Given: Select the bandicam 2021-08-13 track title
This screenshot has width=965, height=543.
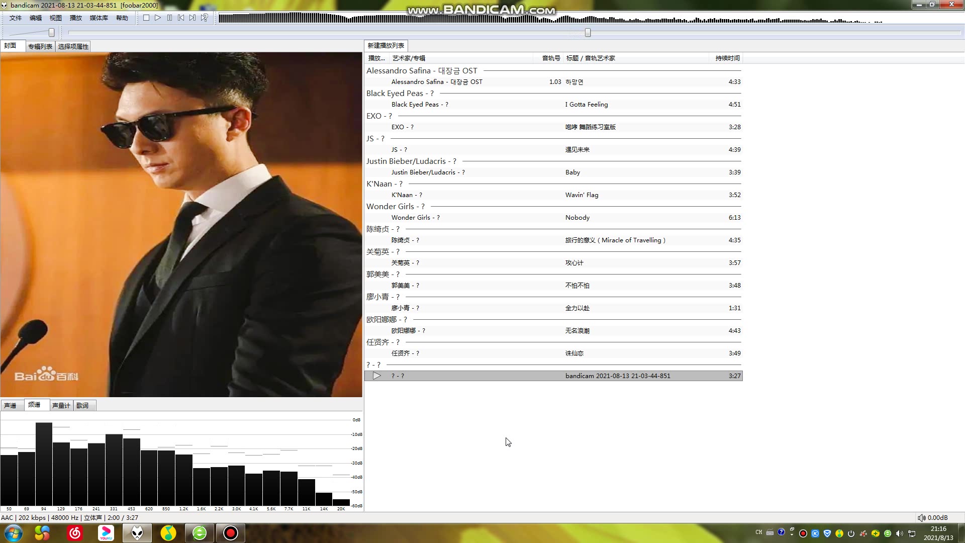Looking at the screenshot, I should pos(618,376).
